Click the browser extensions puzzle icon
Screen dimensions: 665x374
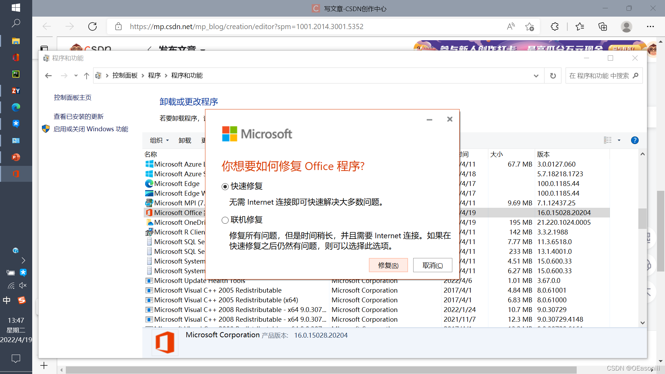(x=555, y=27)
